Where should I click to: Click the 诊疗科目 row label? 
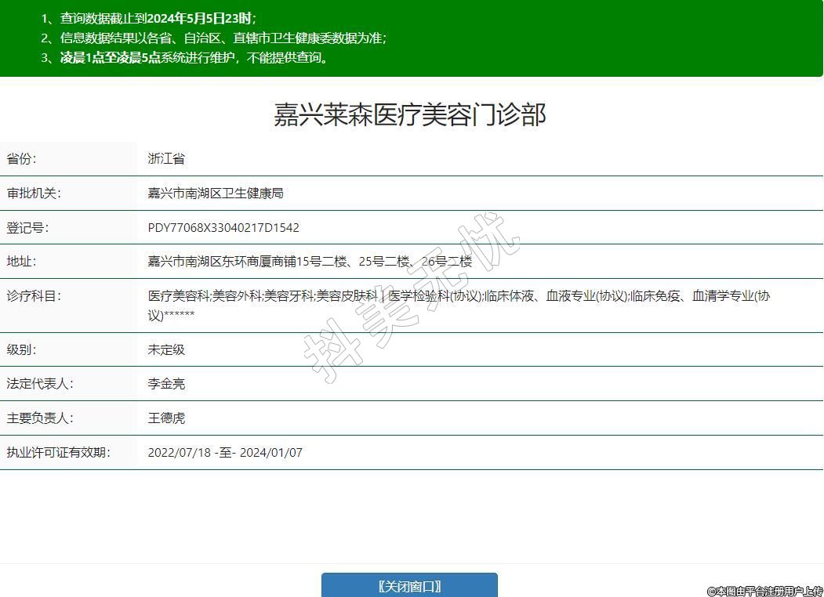[x=34, y=295]
